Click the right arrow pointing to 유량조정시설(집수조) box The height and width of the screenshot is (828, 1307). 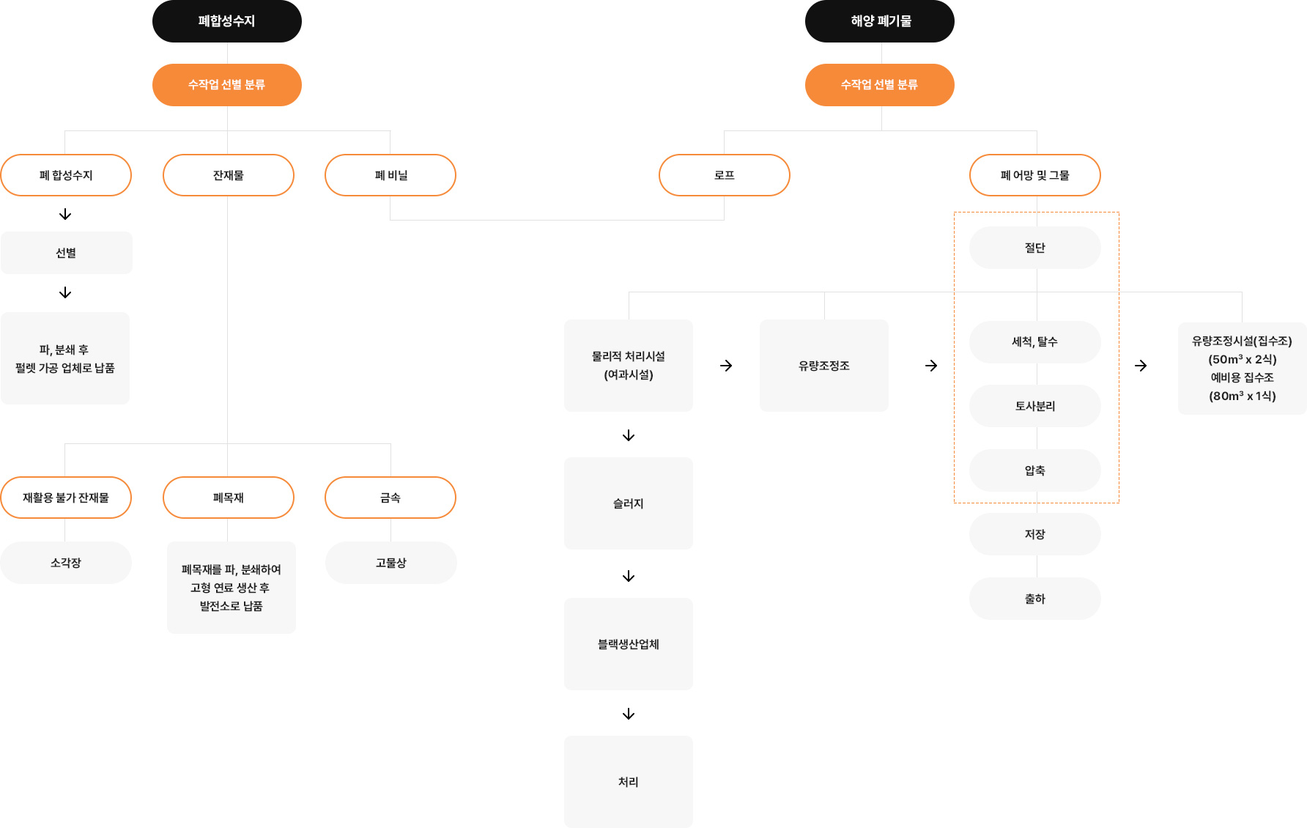click(x=1141, y=366)
